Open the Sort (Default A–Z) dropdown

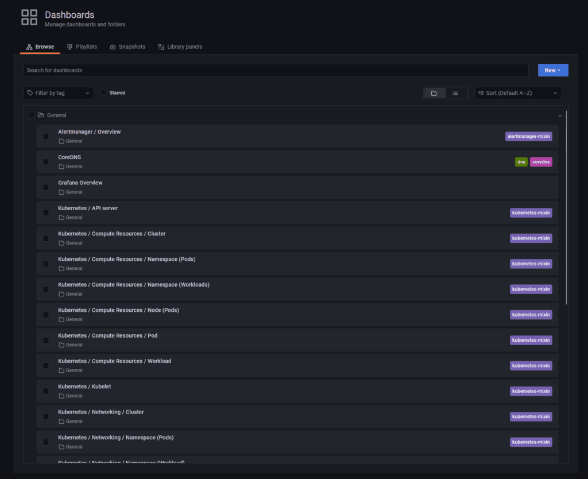[517, 93]
